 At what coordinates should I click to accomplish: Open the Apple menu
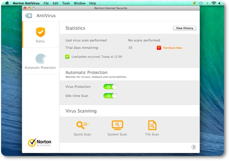tap(7, 3)
